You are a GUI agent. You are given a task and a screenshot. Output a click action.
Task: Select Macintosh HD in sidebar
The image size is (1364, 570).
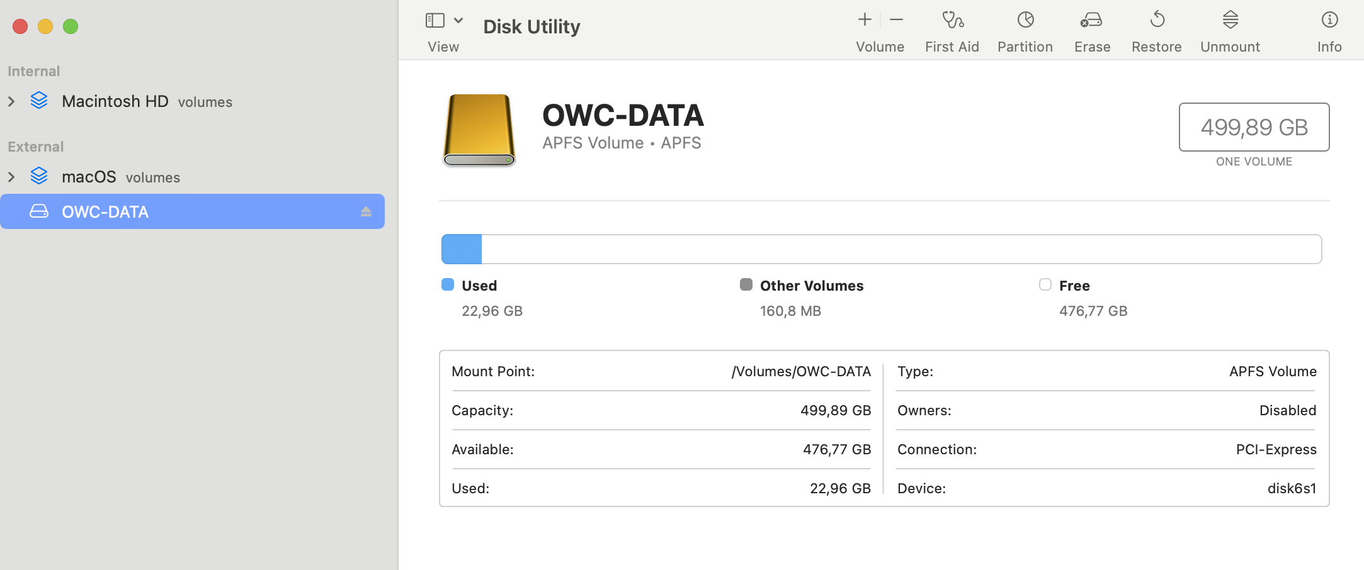pyautogui.click(x=115, y=101)
